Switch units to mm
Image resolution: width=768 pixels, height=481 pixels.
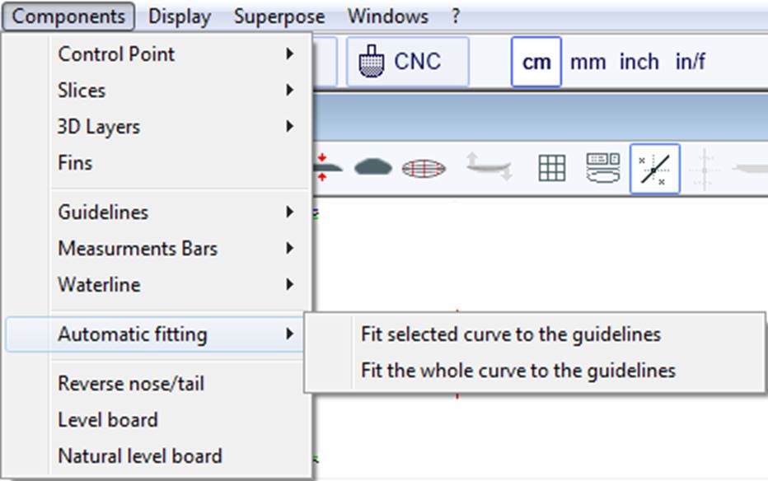click(x=588, y=62)
